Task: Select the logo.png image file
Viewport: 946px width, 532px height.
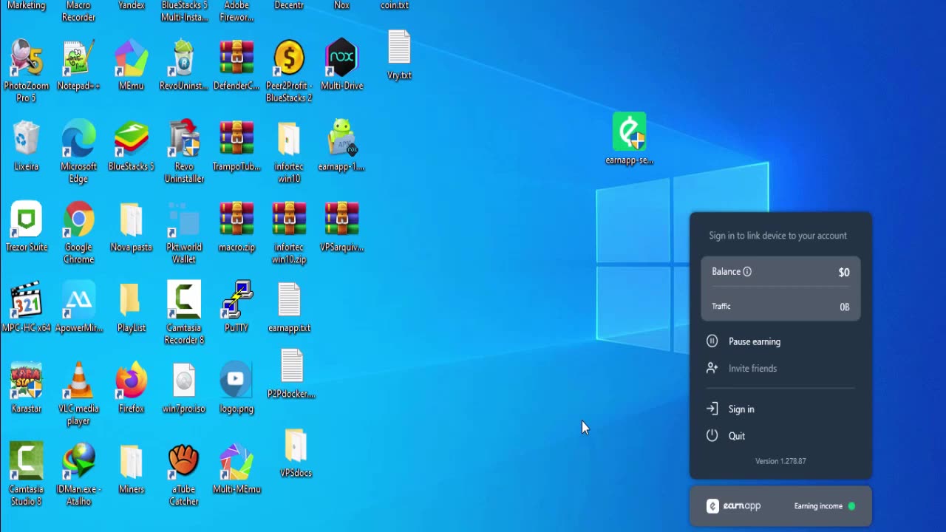Action: tap(236, 387)
